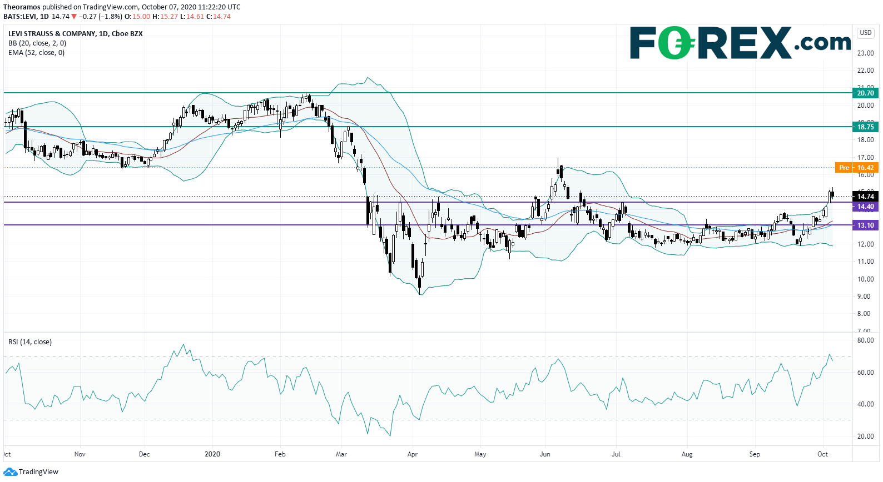Click the May label on the time axis
The width and height of the screenshot is (883, 482).
(x=480, y=454)
